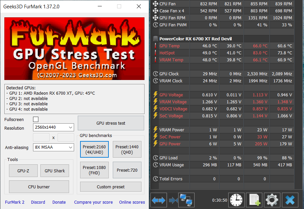
Task: Open the Compare your score link
Action: [93, 202]
